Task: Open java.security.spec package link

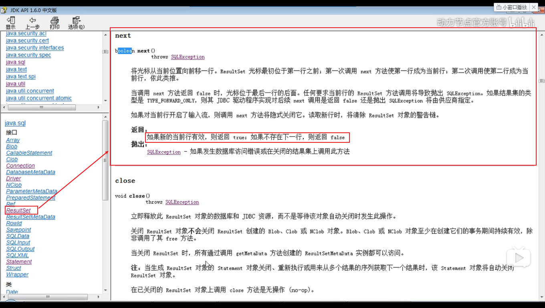Action: click(x=28, y=55)
